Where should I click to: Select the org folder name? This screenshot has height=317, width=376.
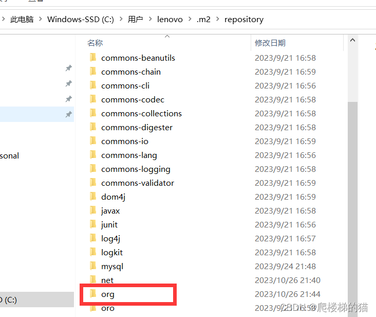(108, 295)
